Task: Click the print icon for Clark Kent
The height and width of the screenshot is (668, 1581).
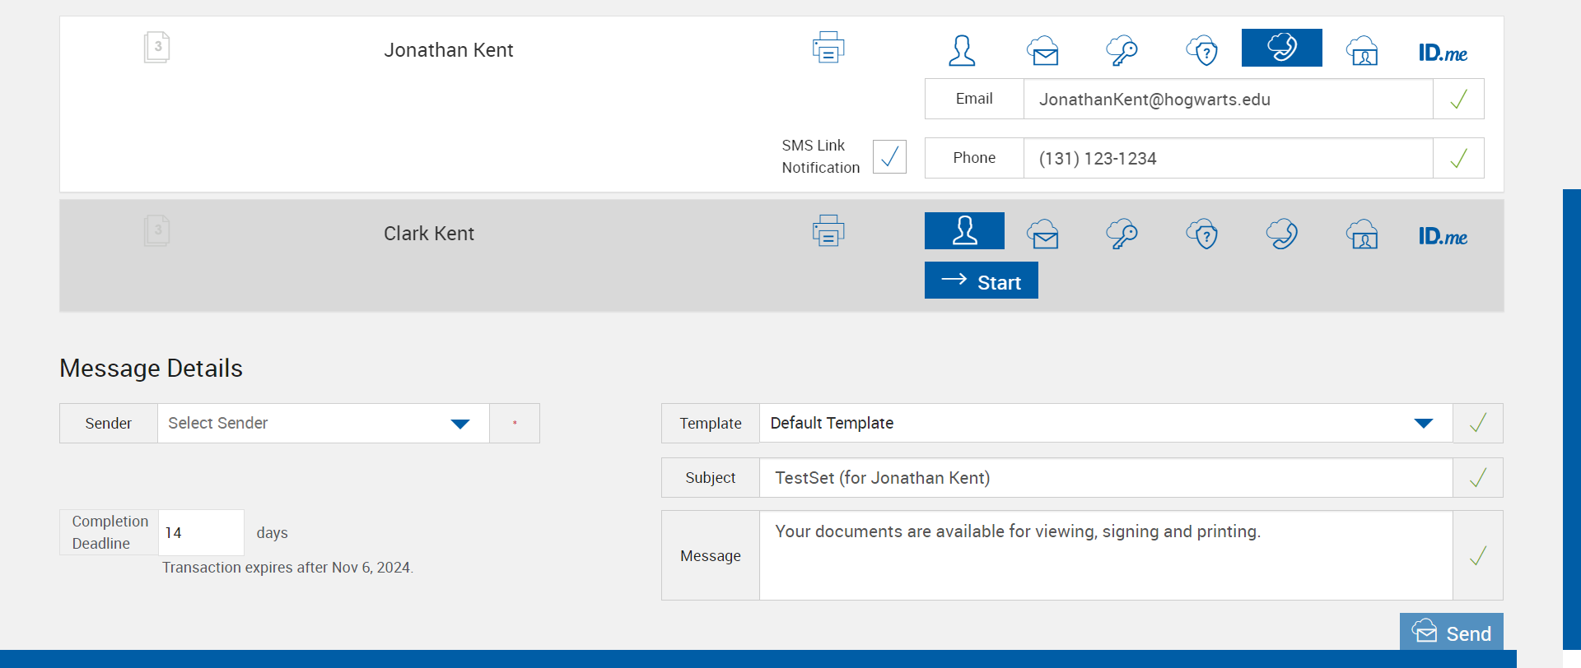Action: point(828,231)
